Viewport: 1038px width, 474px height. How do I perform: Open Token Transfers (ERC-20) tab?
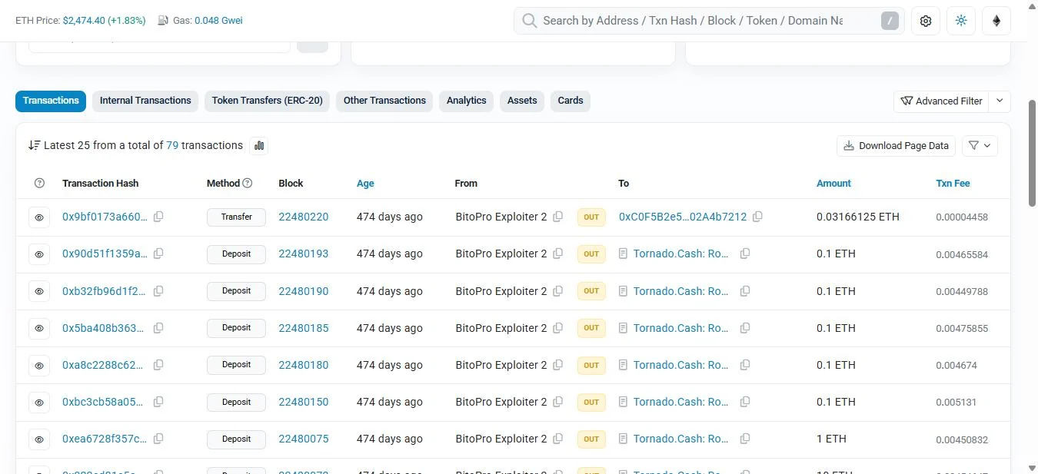pyautogui.click(x=267, y=101)
